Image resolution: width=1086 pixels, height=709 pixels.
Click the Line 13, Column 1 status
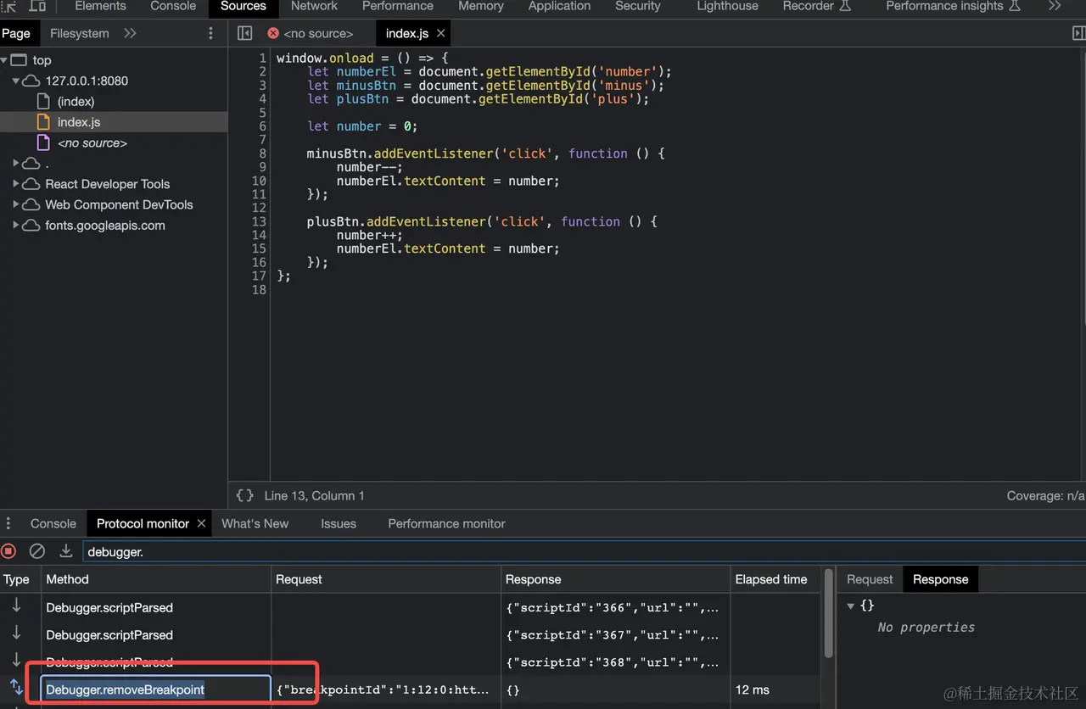click(314, 495)
